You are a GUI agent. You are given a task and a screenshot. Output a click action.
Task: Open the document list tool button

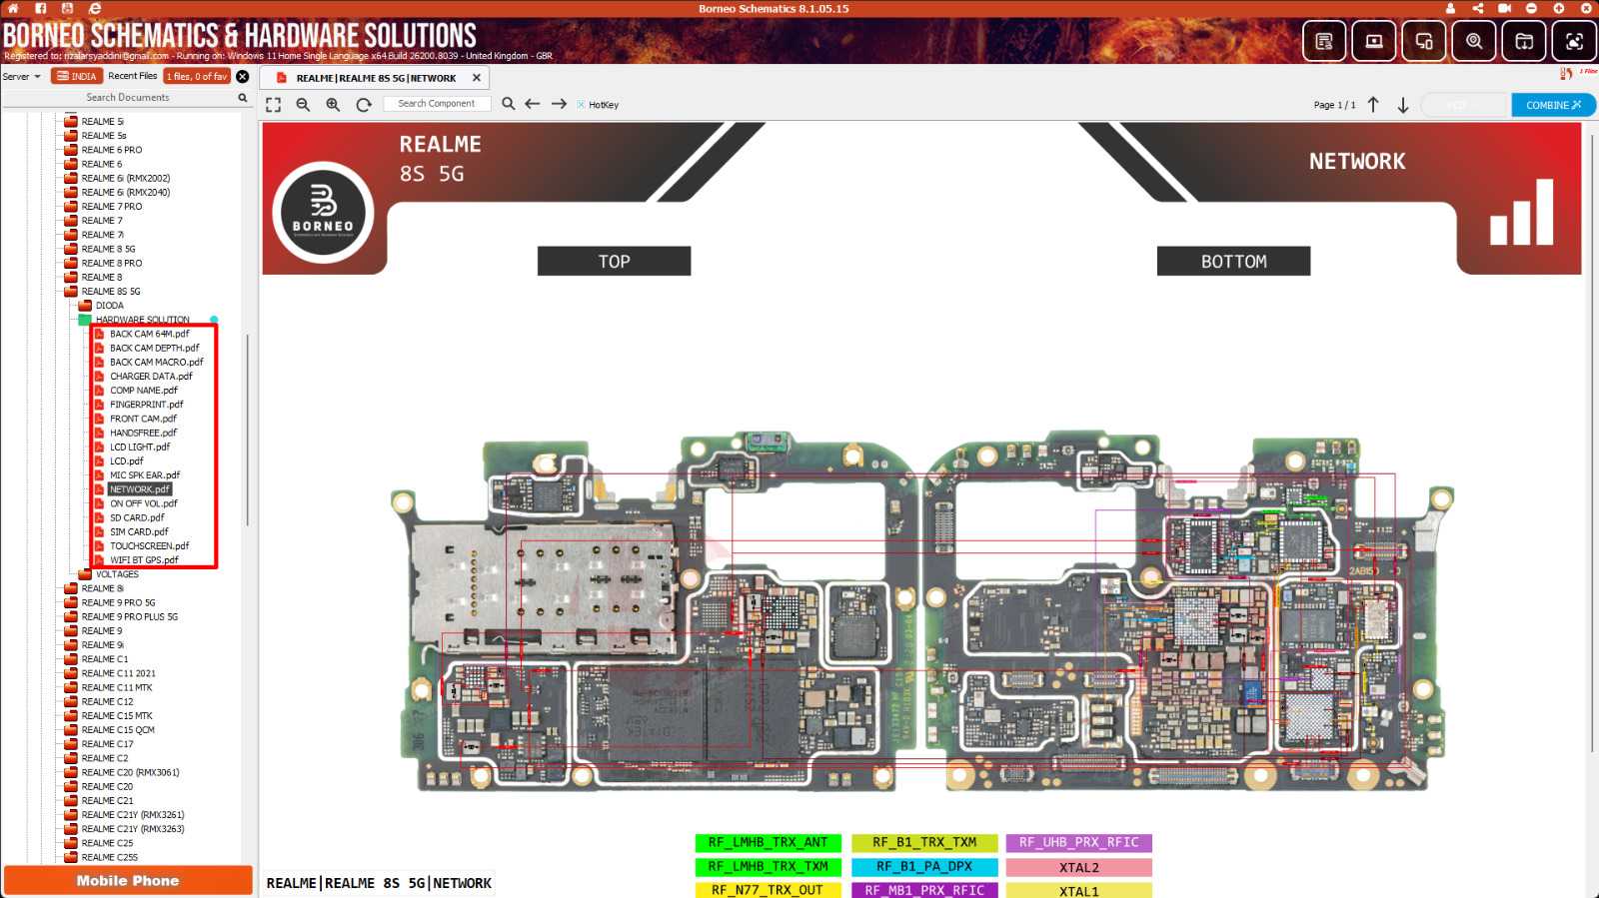click(x=1324, y=41)
